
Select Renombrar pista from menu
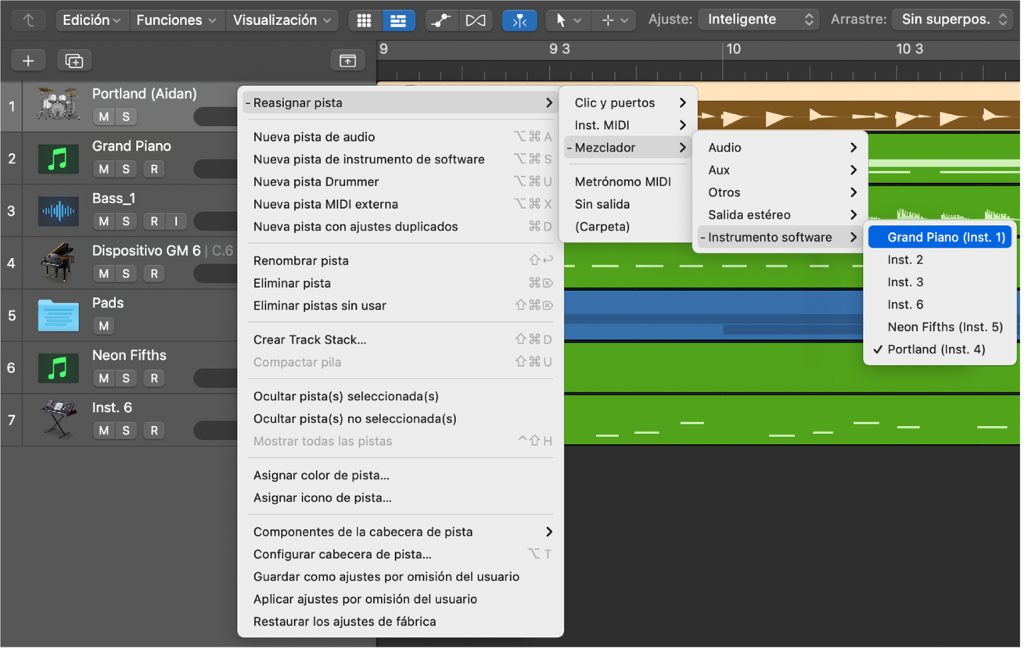(x=401, y=261)
